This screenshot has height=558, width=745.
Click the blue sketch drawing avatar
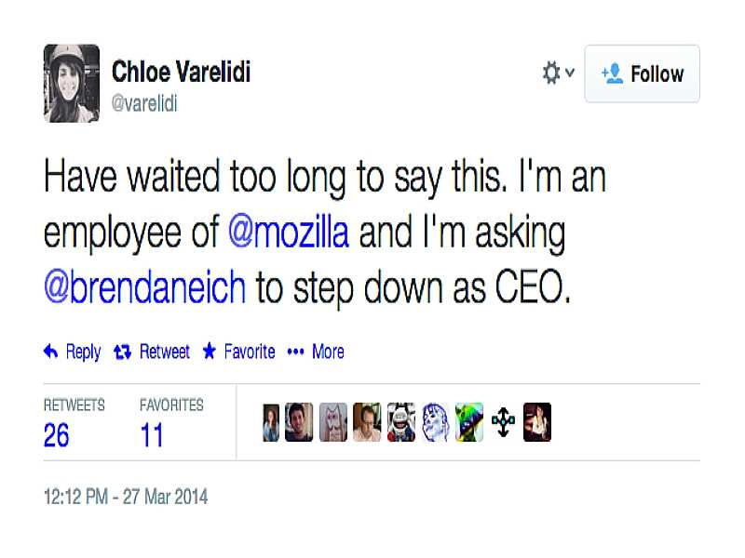click(436, 422)
